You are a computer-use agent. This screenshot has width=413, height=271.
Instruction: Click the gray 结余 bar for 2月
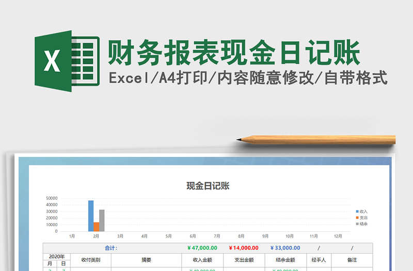102,221
